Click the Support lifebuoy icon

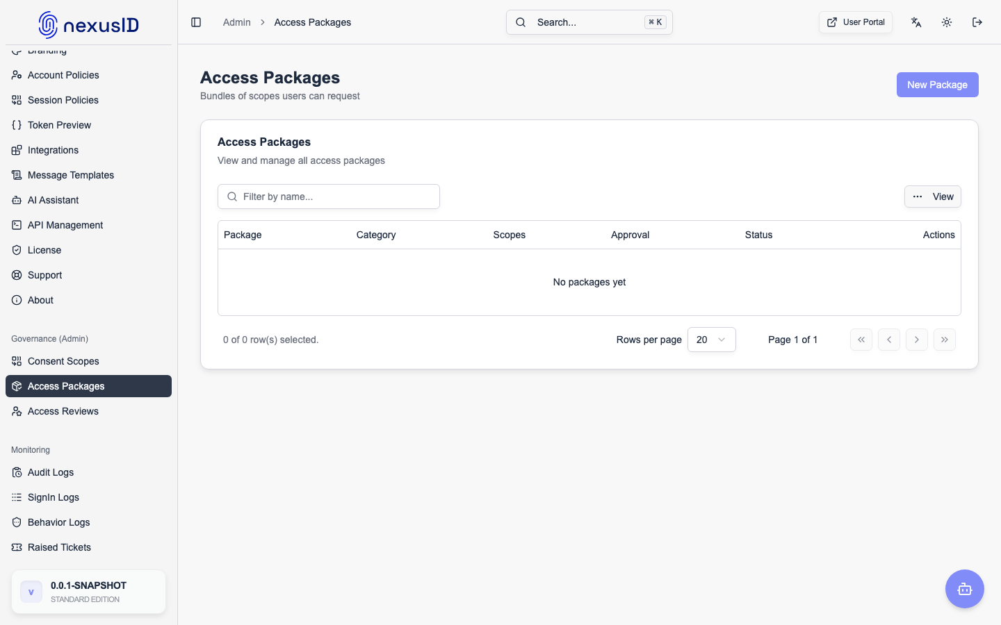17,275
